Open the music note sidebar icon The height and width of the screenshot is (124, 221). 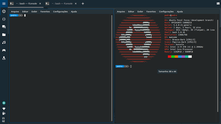pos(4,42)
